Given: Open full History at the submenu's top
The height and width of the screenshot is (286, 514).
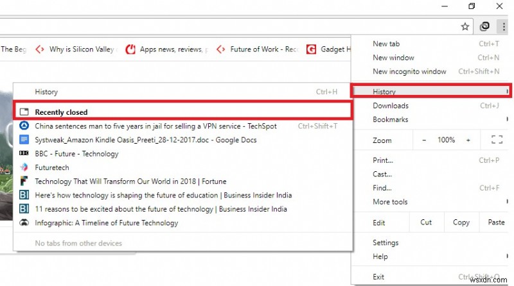Looking at the screenshot, I should coord(183,92).
